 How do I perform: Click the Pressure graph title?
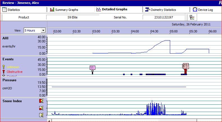(x=10, y=80)
